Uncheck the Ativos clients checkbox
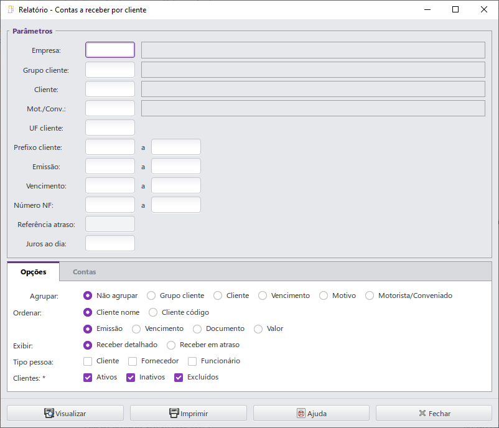The height and width of the screenshot is (428, 499). pos(88,378)
